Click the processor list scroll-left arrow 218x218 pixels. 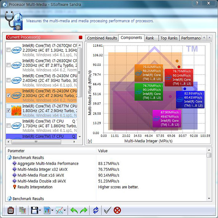coord(8,142)
